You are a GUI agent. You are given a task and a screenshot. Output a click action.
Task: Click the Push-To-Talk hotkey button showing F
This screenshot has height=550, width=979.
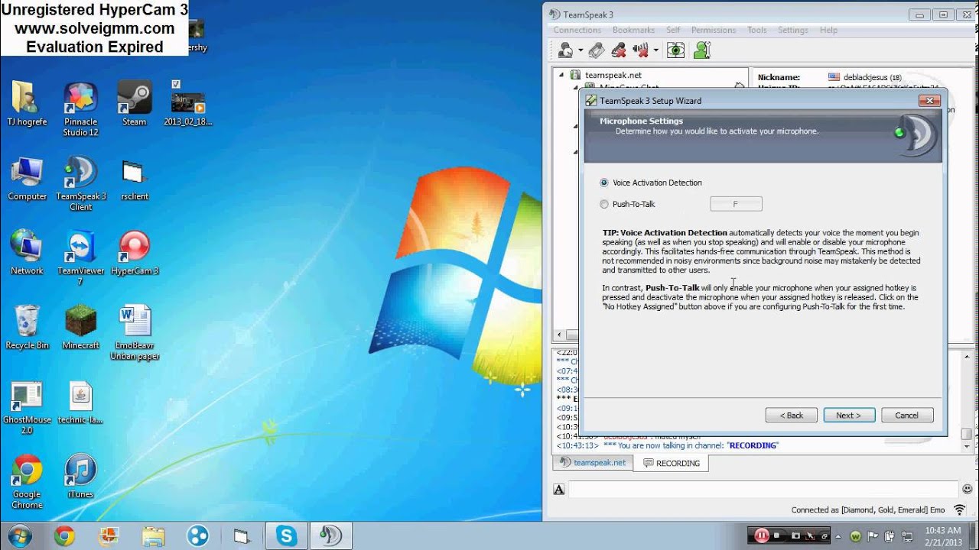tap(736, 204)
